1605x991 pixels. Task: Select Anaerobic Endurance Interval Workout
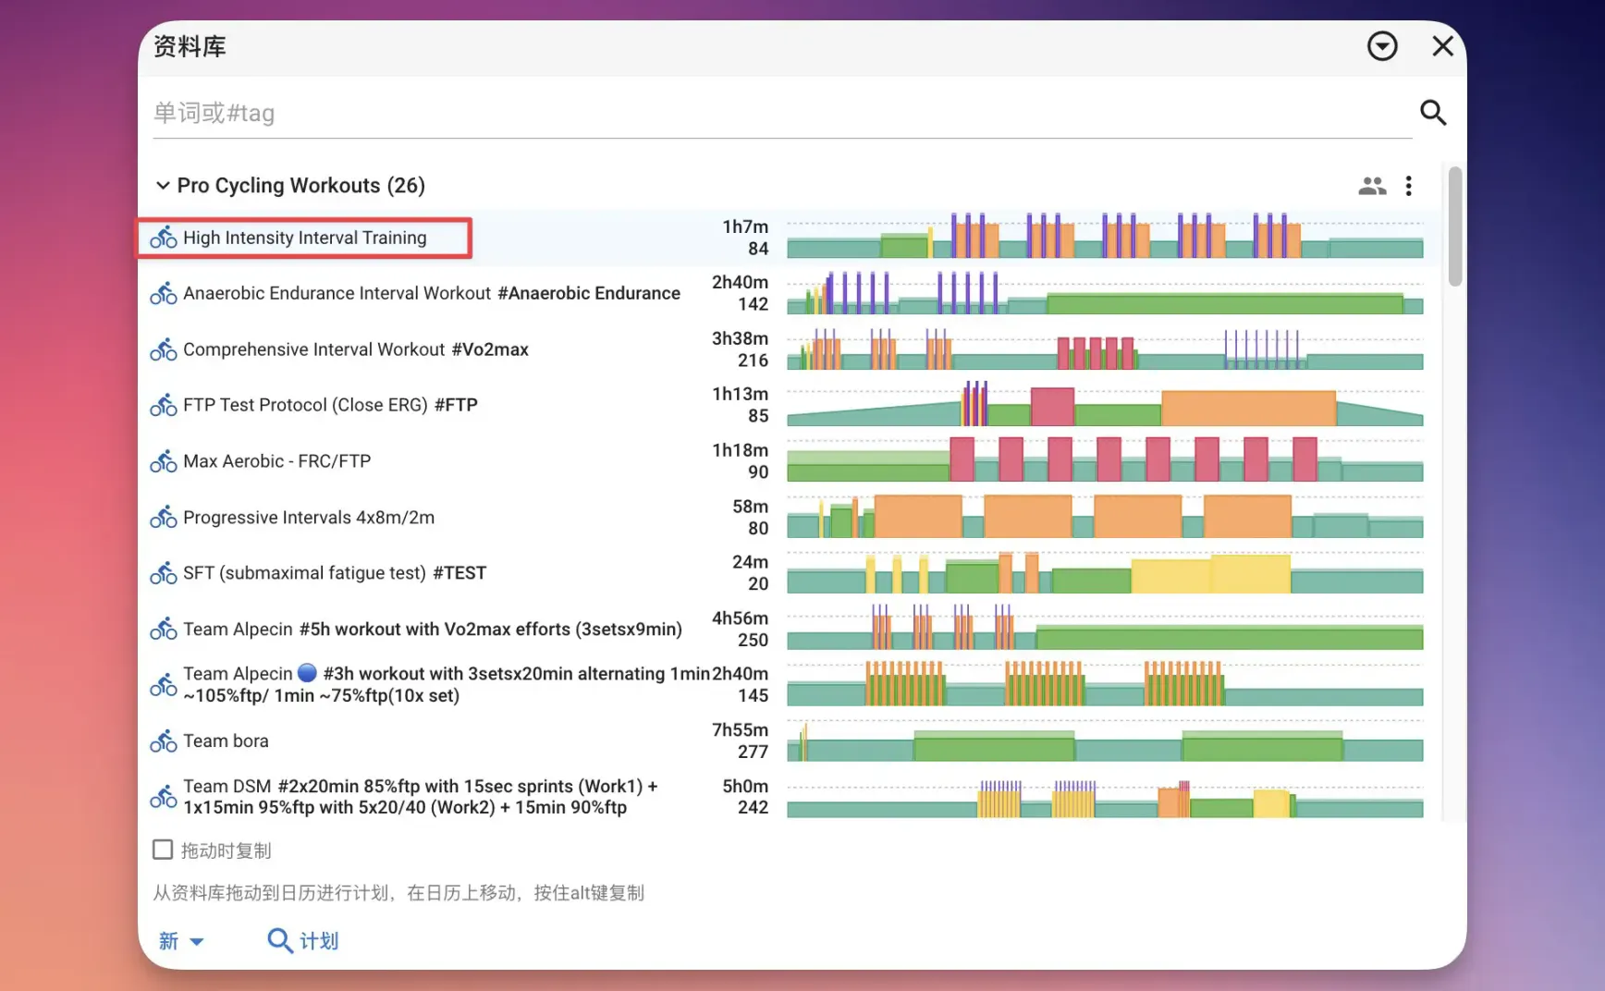point(337,293)
